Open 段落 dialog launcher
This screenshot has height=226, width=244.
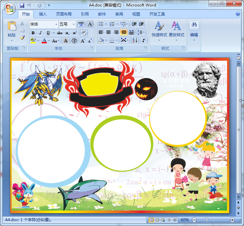point(146,48)
